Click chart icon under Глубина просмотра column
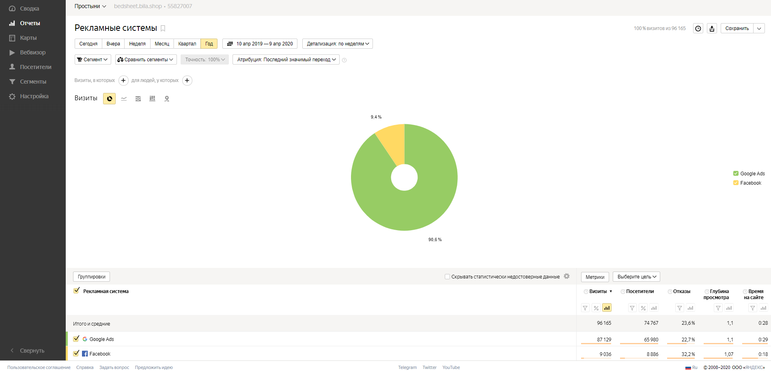The image size is (771, 371). pyautogui.click(x=729, y=308)
